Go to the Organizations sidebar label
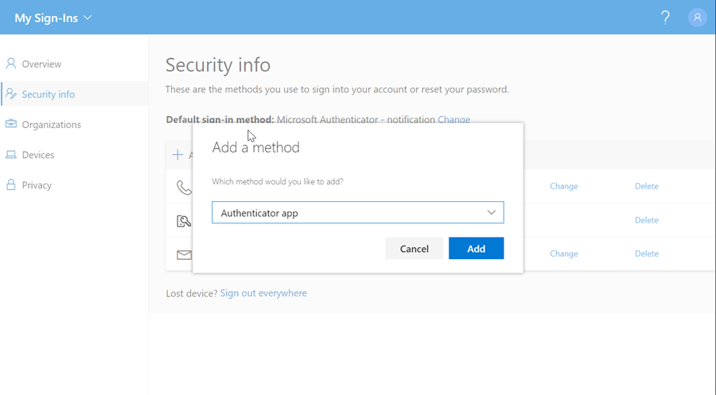The image size is (716, 395). pos(51,125)
